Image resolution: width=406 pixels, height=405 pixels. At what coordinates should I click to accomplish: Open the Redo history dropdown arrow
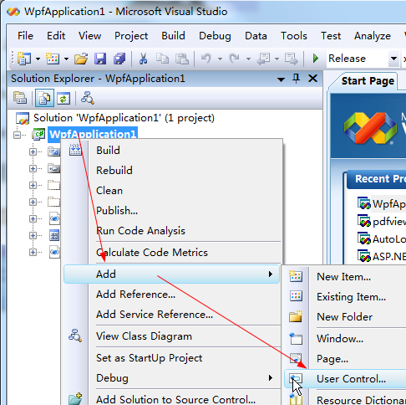tap(248, 59)
